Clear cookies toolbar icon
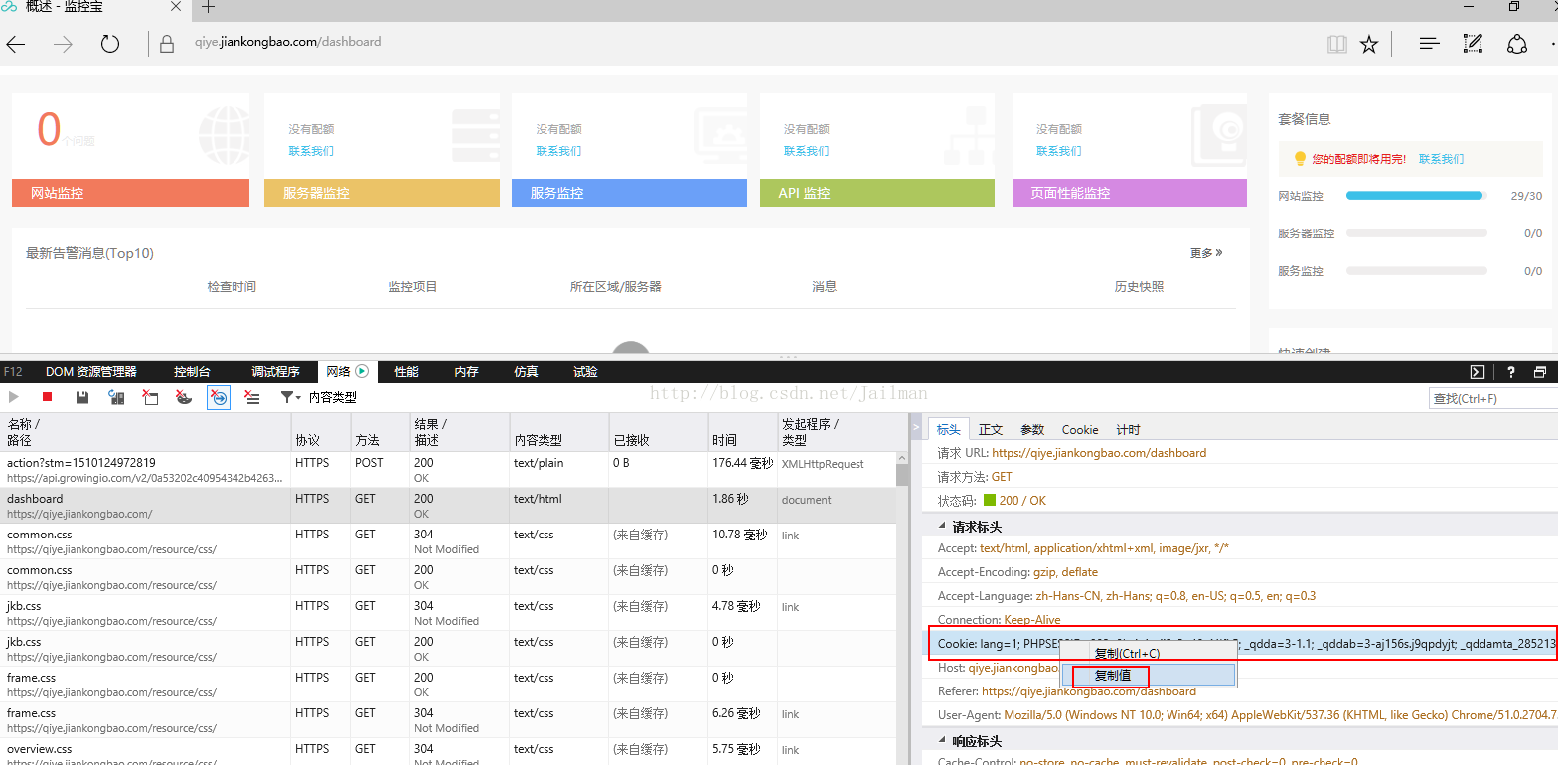Image resolution: width=1558 pixels, height=765 pixels. 184,397
